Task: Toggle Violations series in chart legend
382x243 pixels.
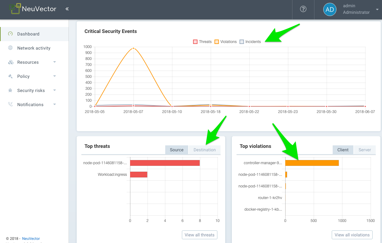Action: click(225, 42)
